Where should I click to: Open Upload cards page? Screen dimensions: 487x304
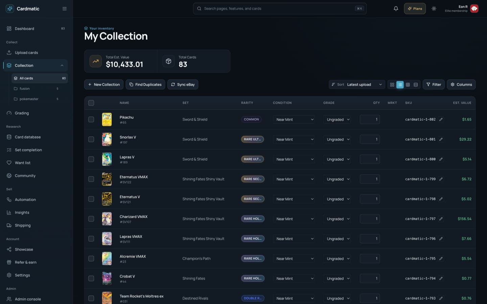click(x=36, y=53)
